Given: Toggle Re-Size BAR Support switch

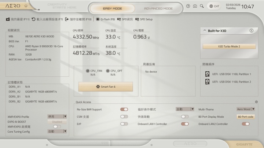Looking at the screenshot, I should pyautogui.click(x=124, y=109).
